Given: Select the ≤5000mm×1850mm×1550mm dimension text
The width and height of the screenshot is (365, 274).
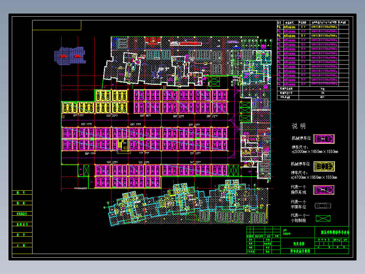Looking at the screenshot, I should point(315,152).
